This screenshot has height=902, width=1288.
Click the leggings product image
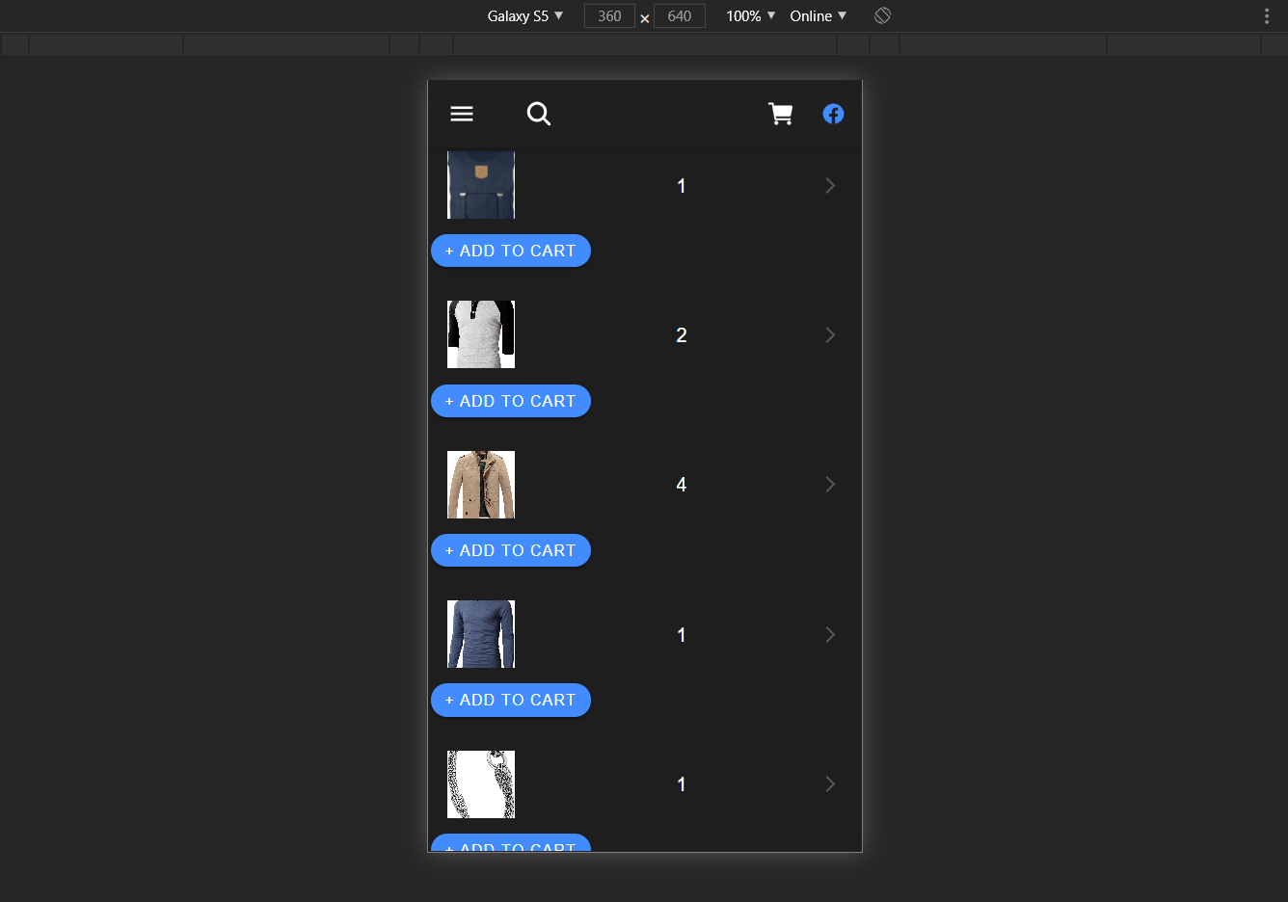click(x=480, y=783)
